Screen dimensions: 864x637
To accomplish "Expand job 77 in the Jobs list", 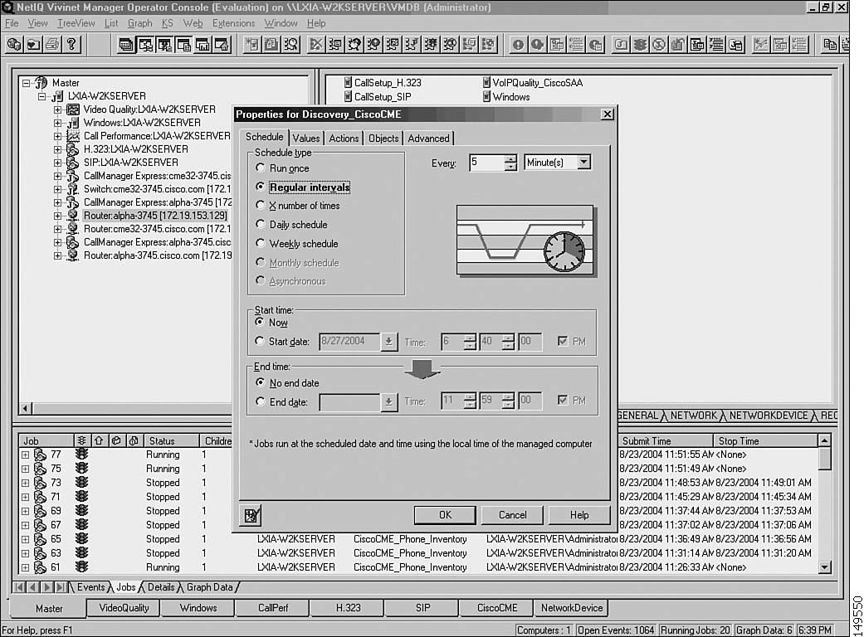I will pyautogui.click(x=26, y=455).
